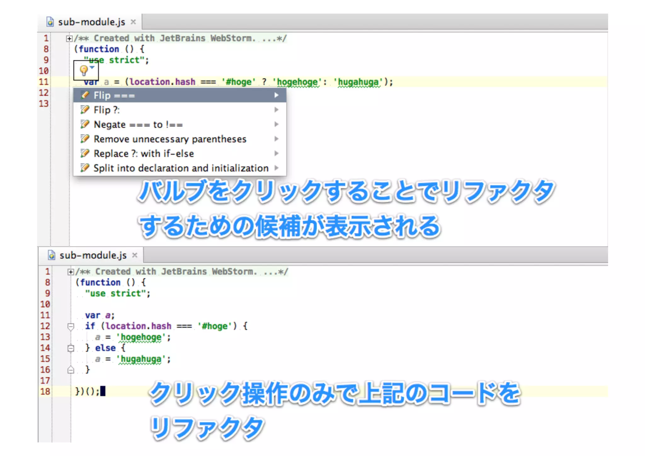The height and width of the screenshot is (456, 645).
Task: Open the submenu arrow for Replace ?: with if-else
Action: (276, 153)
